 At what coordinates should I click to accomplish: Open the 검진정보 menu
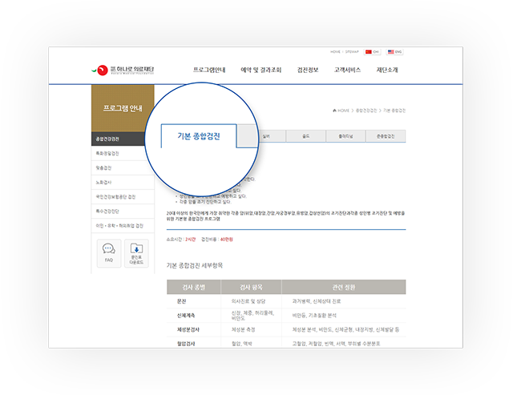308,70
